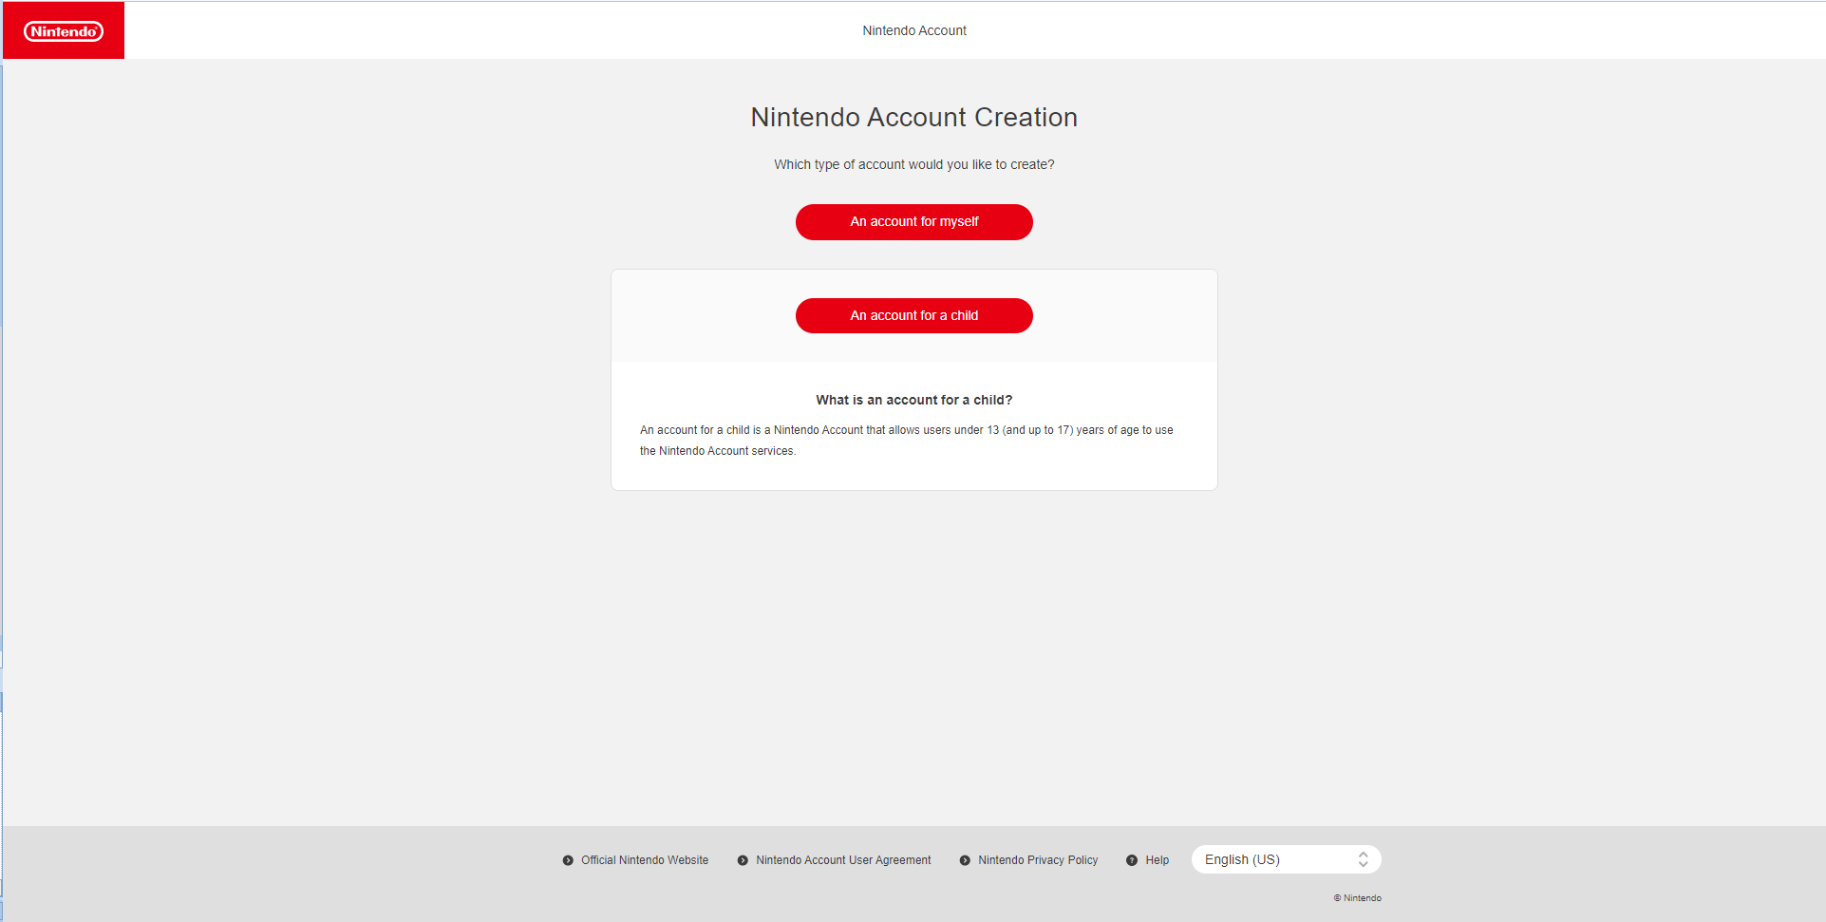Choose 'An account for a child' button
Image resolution: width=1826 pixels, height=922 pixels.
point(913,315)
